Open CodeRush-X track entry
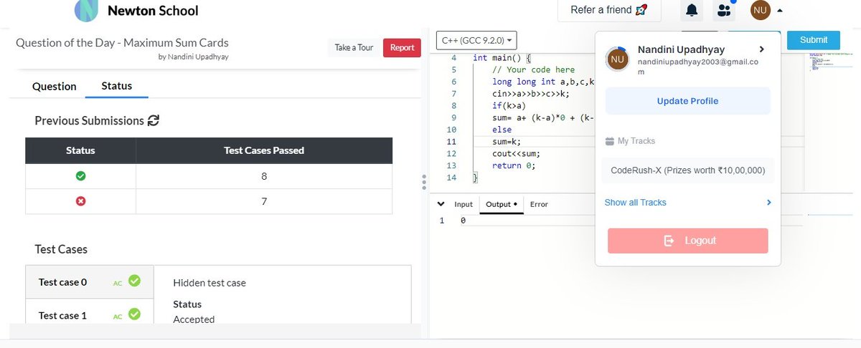The image size is (861, 348). (688, 170)
